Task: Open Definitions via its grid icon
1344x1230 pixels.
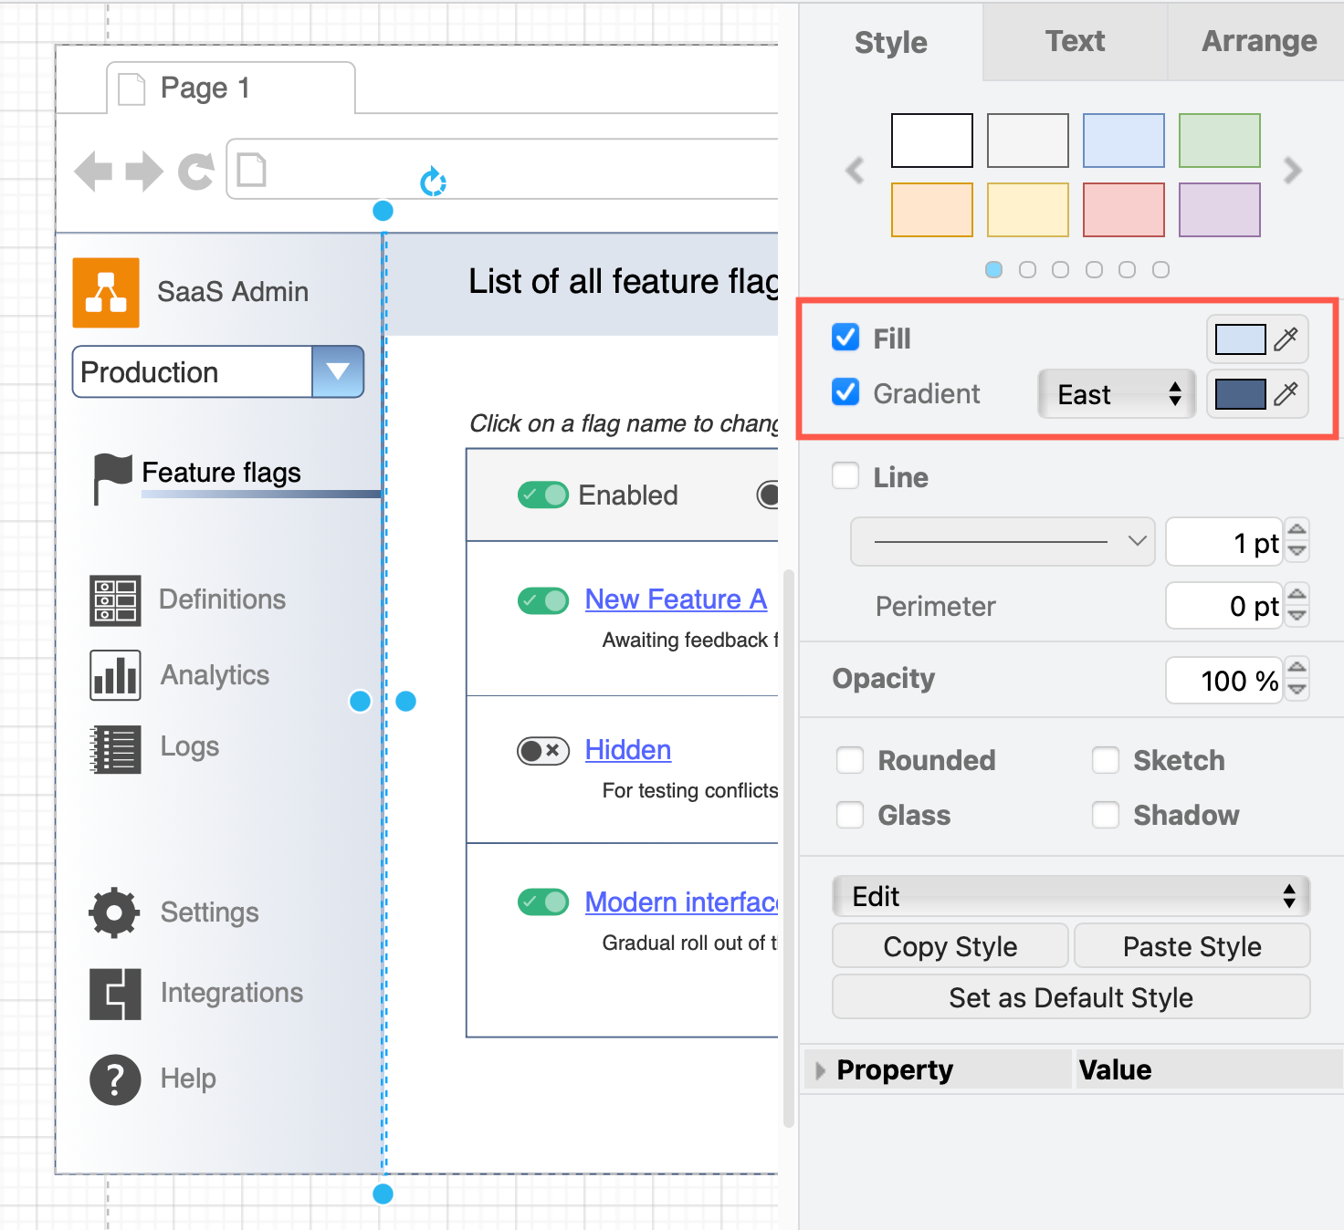Action: [x=114, y=599]
